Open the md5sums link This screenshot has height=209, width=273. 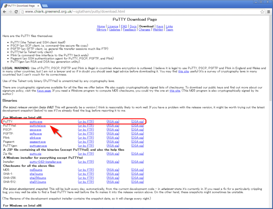pos(36,170)
